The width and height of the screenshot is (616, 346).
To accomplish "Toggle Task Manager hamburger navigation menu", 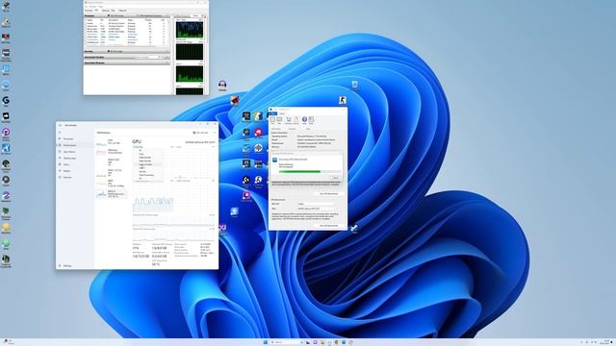I will point(60,133).
